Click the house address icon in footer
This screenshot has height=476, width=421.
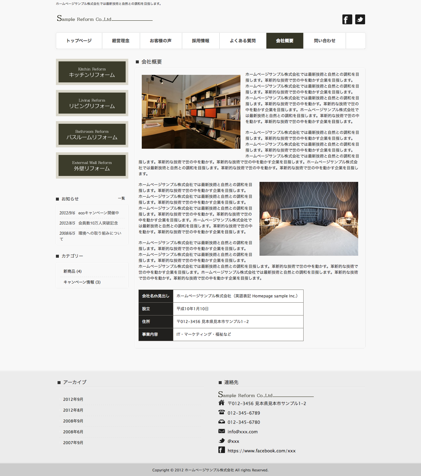221,403
